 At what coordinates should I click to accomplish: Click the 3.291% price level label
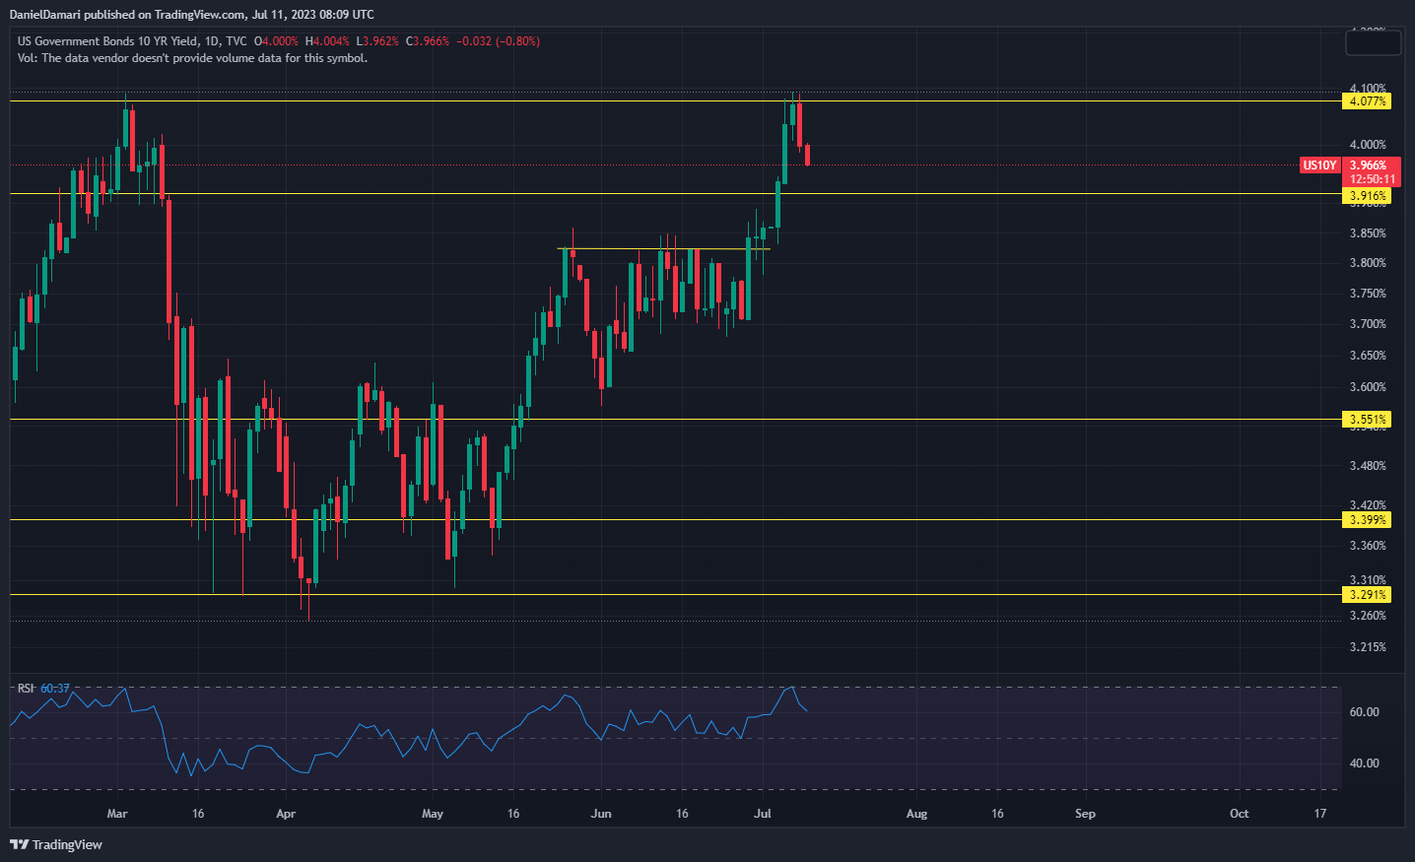pos(1368,595)
